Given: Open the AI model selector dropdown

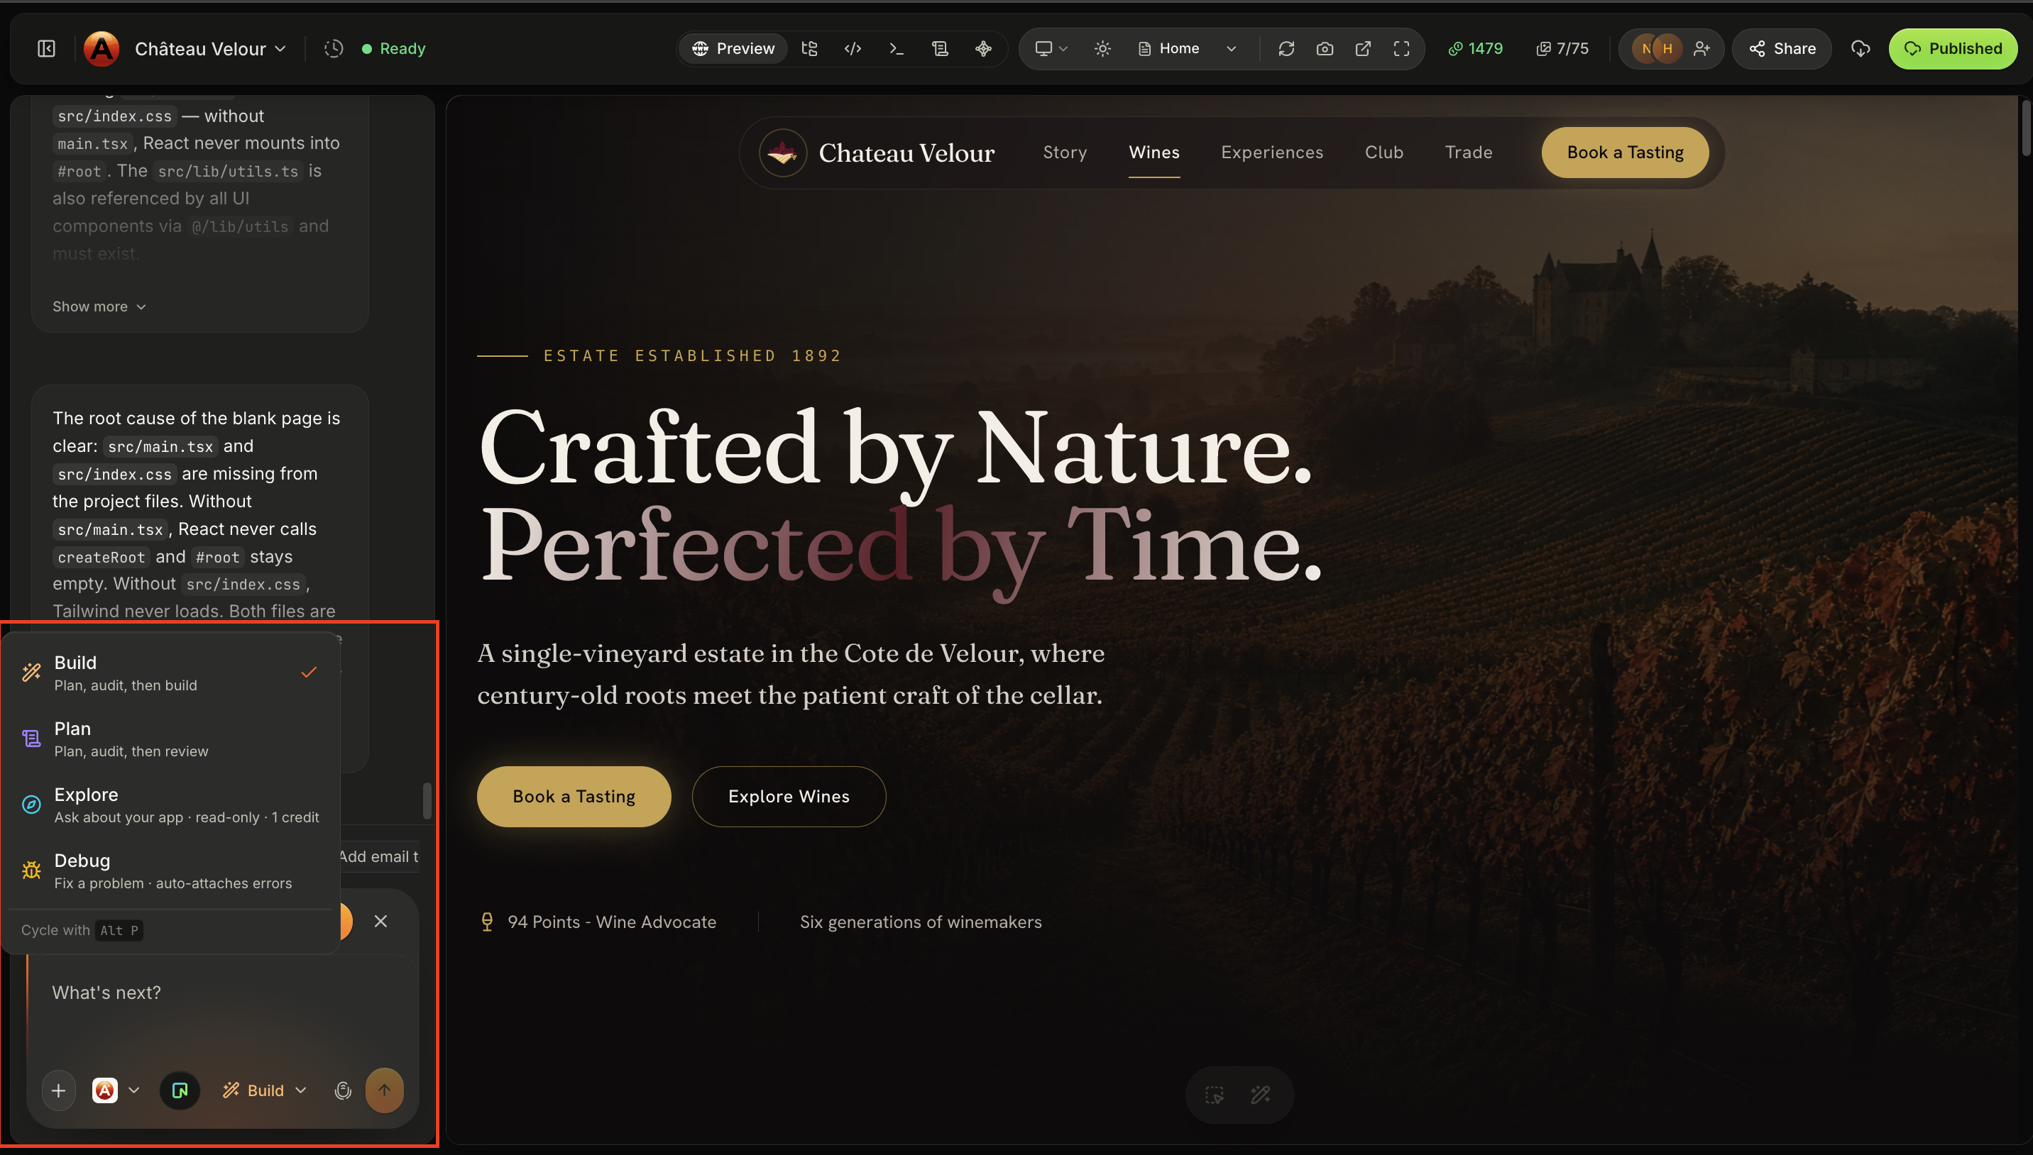Looking at the screenshot, I should 116,1090.
